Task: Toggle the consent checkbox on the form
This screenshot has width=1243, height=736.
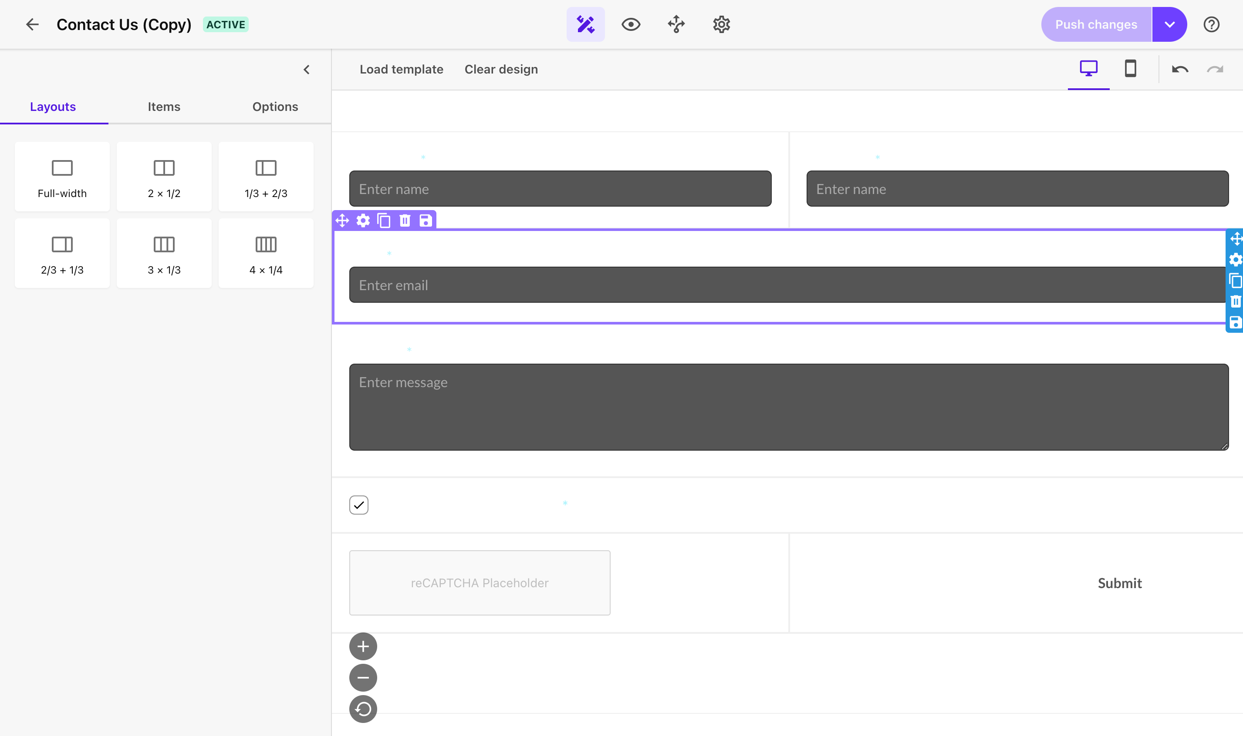Action: (x=359, y=505)
